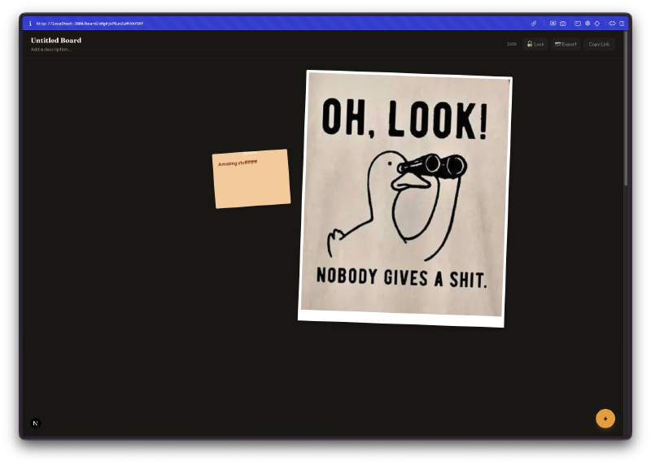This screenshot has width=651, height=465.
Task: Click the info icon beside the URL
Action: pyautogui.click(x=30, y=24)
